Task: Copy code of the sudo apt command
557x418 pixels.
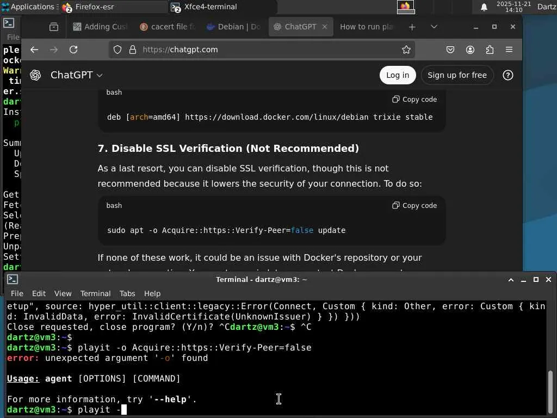Action: point(414,205)
